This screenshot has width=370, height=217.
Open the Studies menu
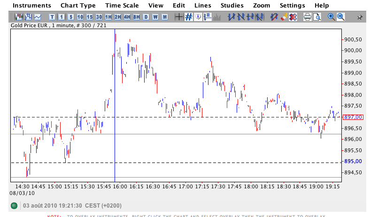point(232,6)
